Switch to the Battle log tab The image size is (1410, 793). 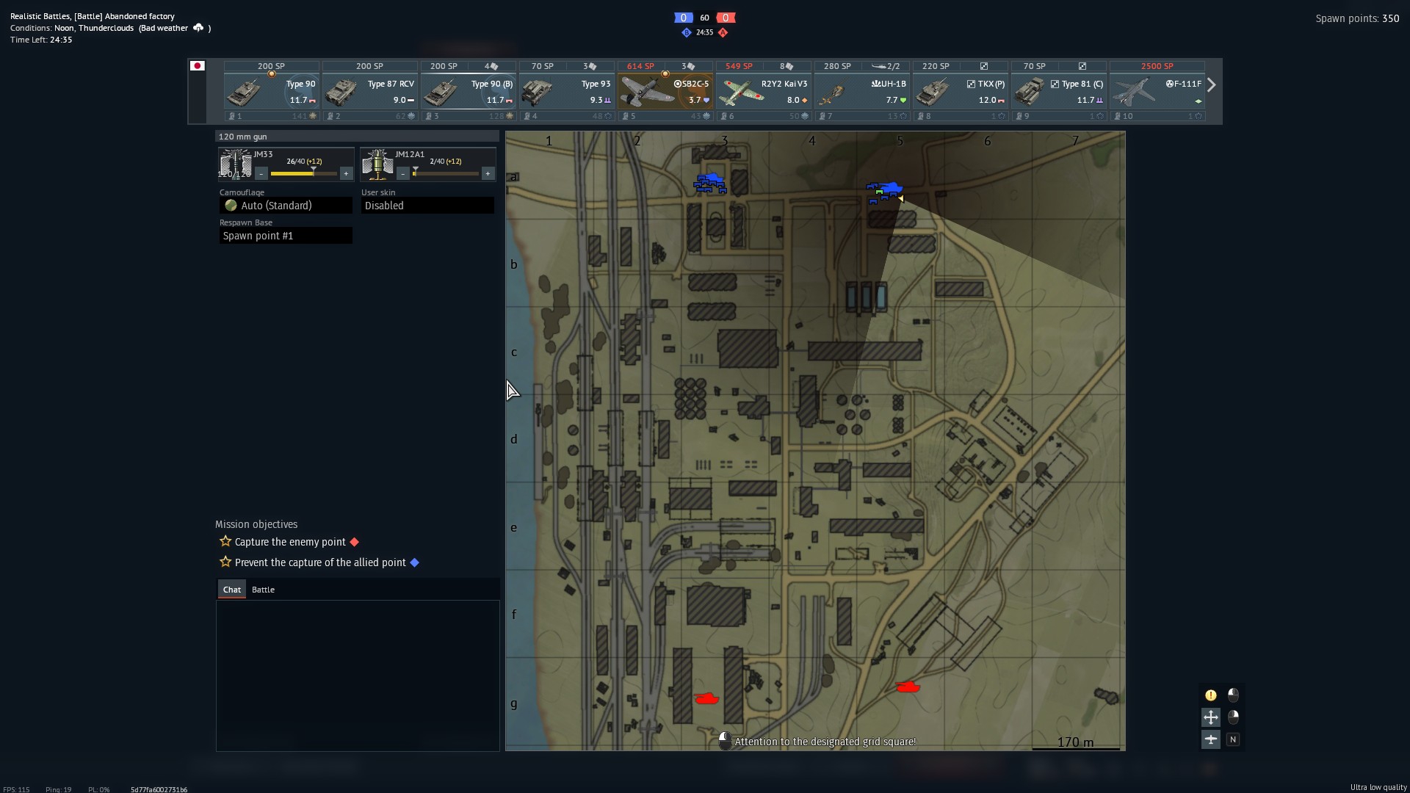point(263,590)
